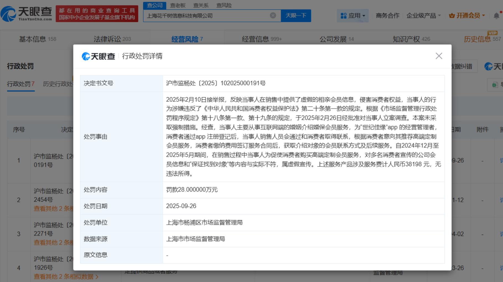This screenshot has height=282, width=503.
Task: Switch to 查老板 search tab
Action: click(178, 5)
